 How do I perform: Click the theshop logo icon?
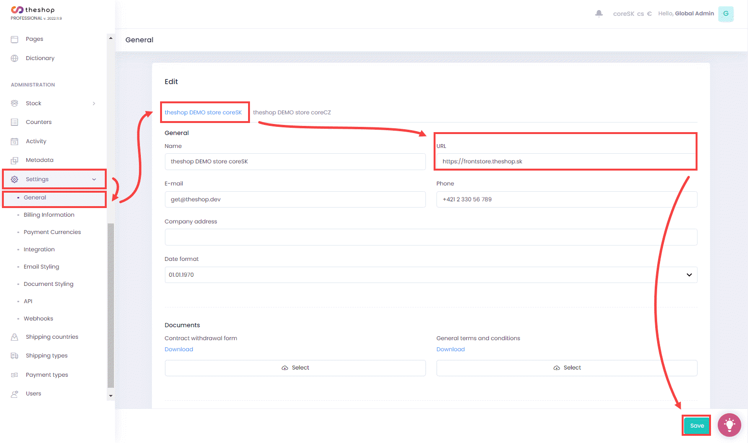pos(17,10)
